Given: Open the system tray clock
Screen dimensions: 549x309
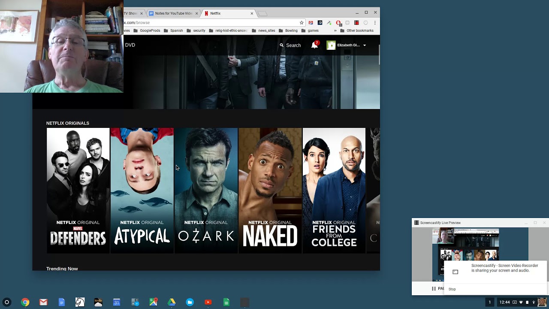Looking at the screenshot, I should pos(504,302).
